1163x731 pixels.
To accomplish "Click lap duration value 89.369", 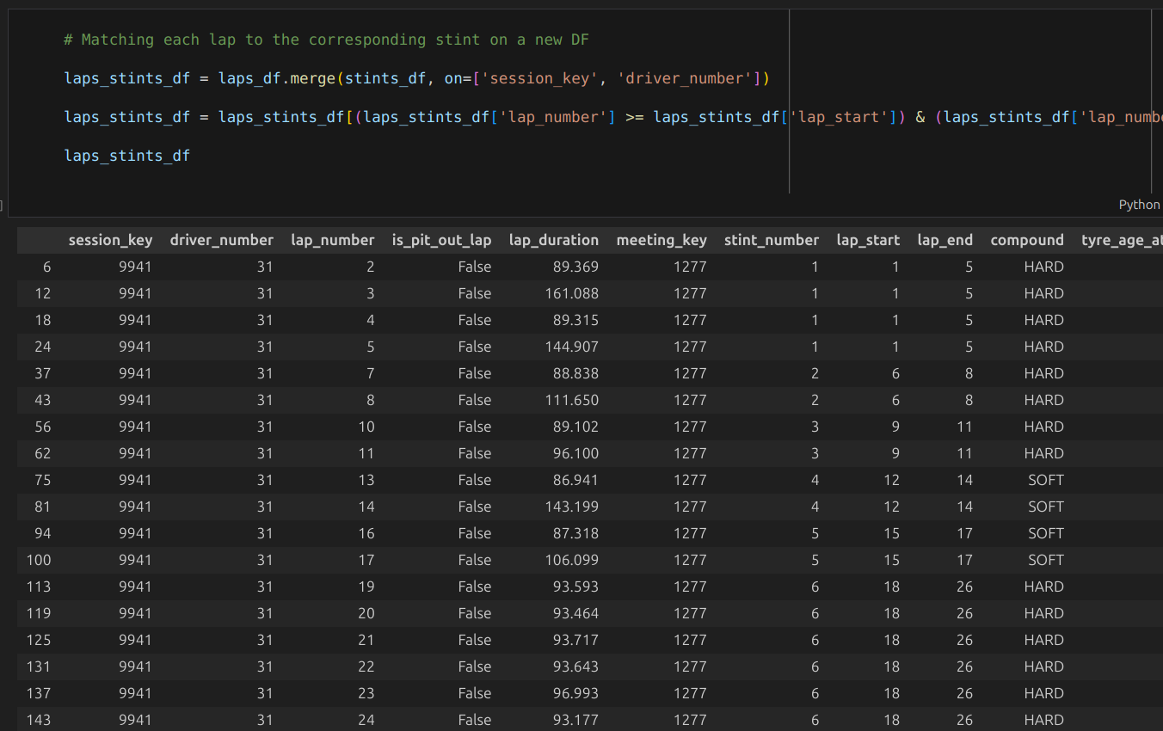I will [575, 267].
